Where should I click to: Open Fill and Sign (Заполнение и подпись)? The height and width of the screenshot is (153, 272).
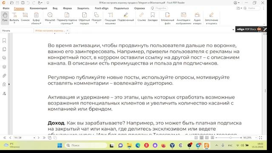[211, 18]
